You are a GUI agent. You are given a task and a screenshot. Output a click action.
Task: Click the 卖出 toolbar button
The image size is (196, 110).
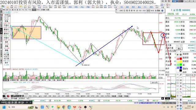pos(29,7)
